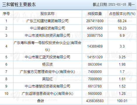Click the 合计 total row label
This screenshot has height=105, width=137.
(x=41, y=101)
